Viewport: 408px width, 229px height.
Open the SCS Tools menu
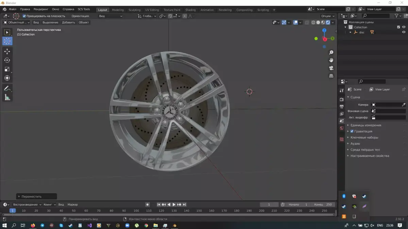point(84,9)
